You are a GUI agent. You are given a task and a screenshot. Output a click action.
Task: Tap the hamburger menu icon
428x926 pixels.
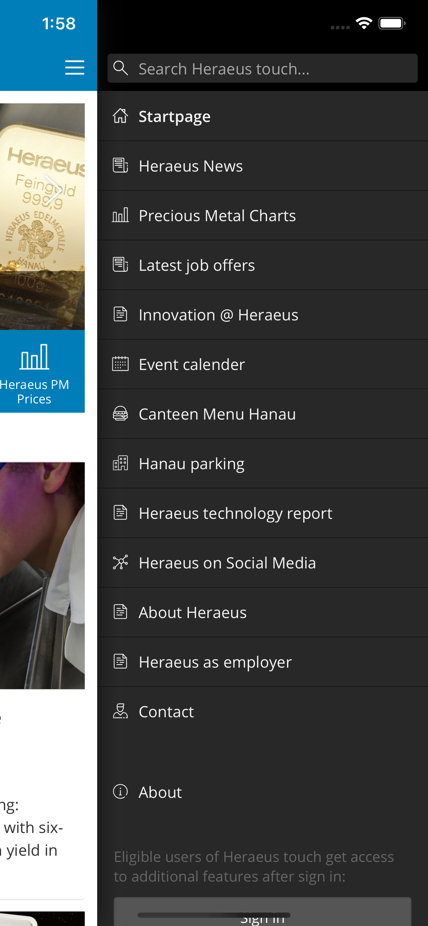(x=75, y=68)
